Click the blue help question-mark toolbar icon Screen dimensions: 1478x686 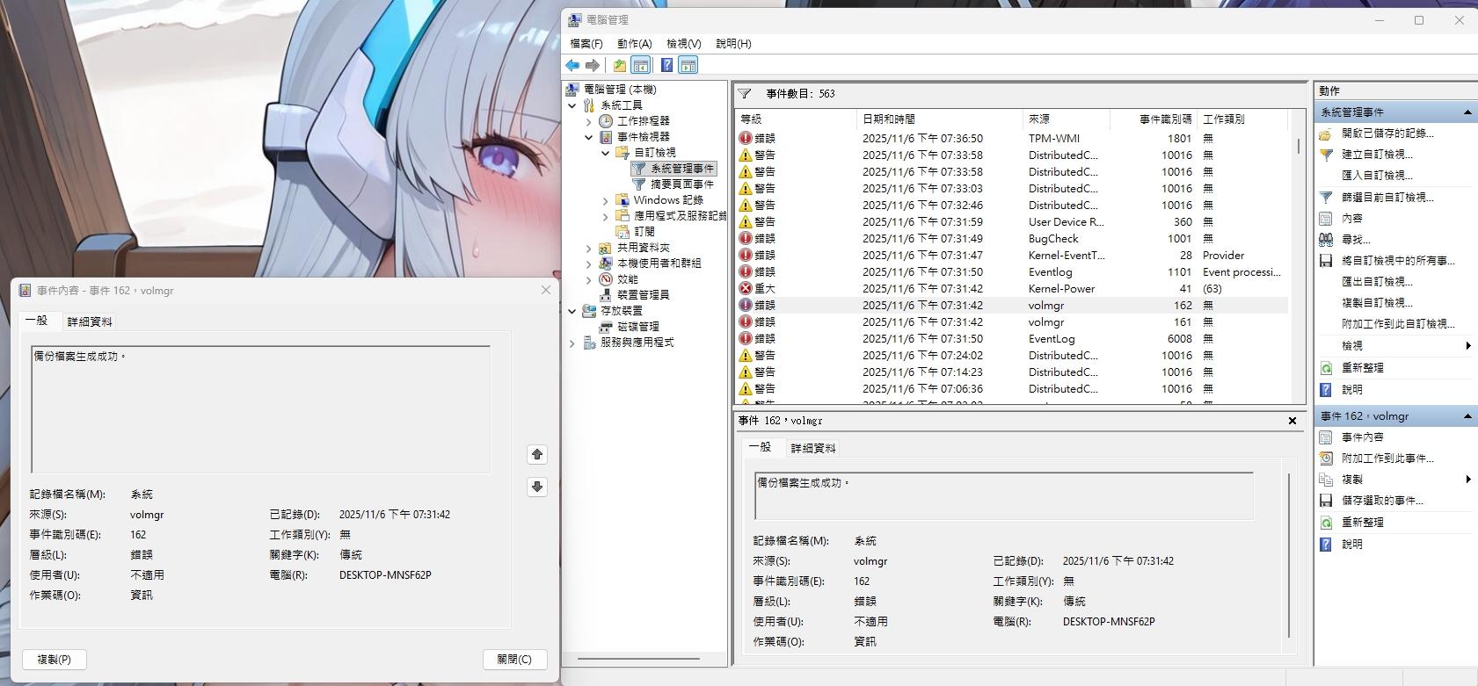[666, 65]
